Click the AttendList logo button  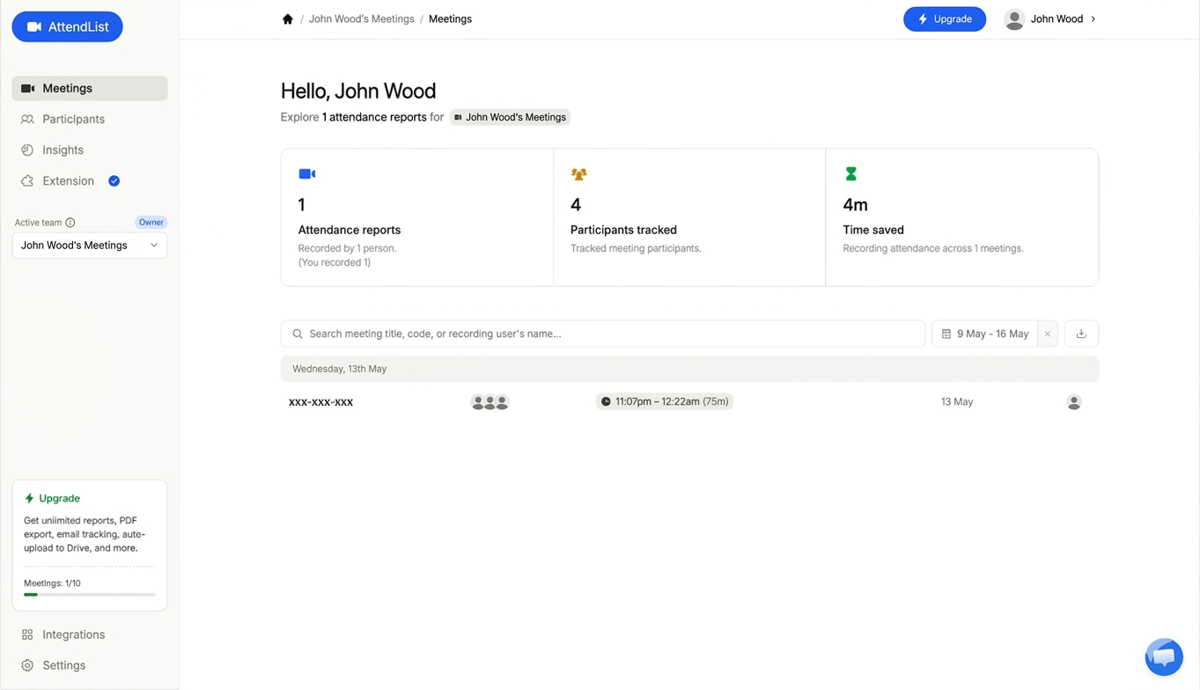click(x=67, y=26)
